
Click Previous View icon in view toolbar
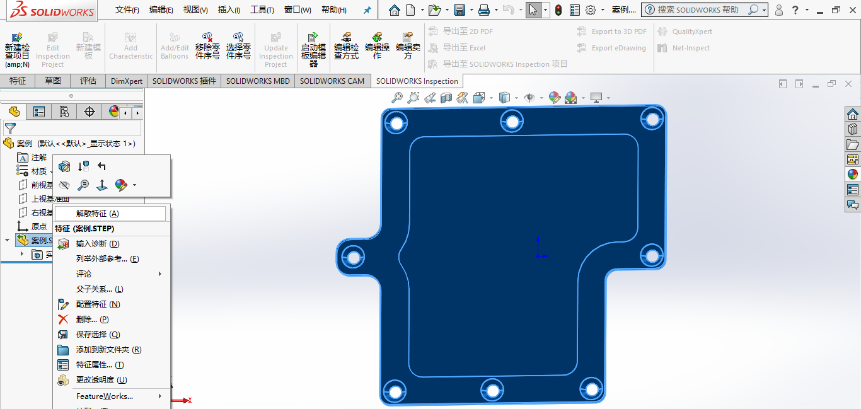(430, 98)
